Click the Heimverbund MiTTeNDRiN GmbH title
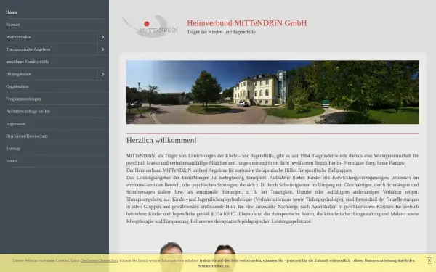The width and height of the screenshot is (436, 272). [x=247, y=23]
